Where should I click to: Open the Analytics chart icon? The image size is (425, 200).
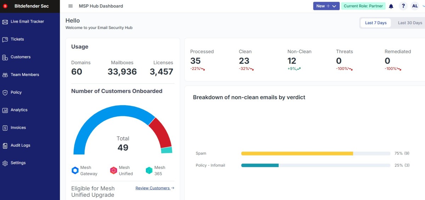pos(5,110)
